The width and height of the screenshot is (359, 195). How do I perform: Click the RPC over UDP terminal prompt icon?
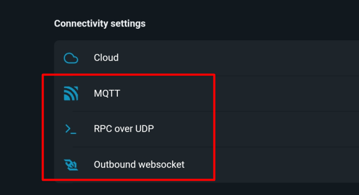[x=71, y=129]
